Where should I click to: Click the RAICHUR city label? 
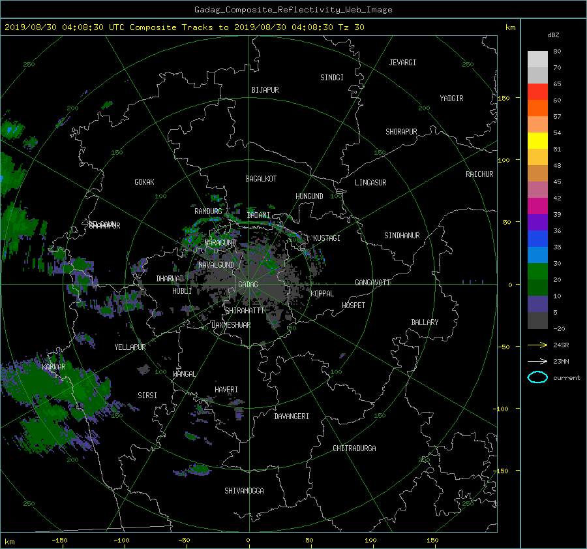click(479, 174)
